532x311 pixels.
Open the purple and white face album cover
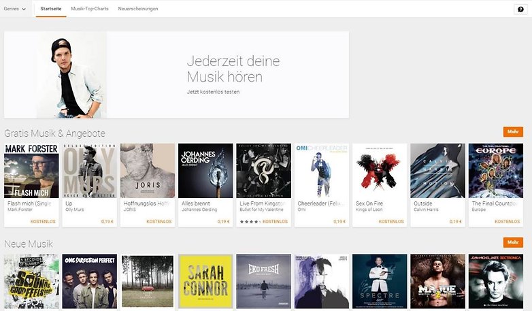tap(322, 282)
